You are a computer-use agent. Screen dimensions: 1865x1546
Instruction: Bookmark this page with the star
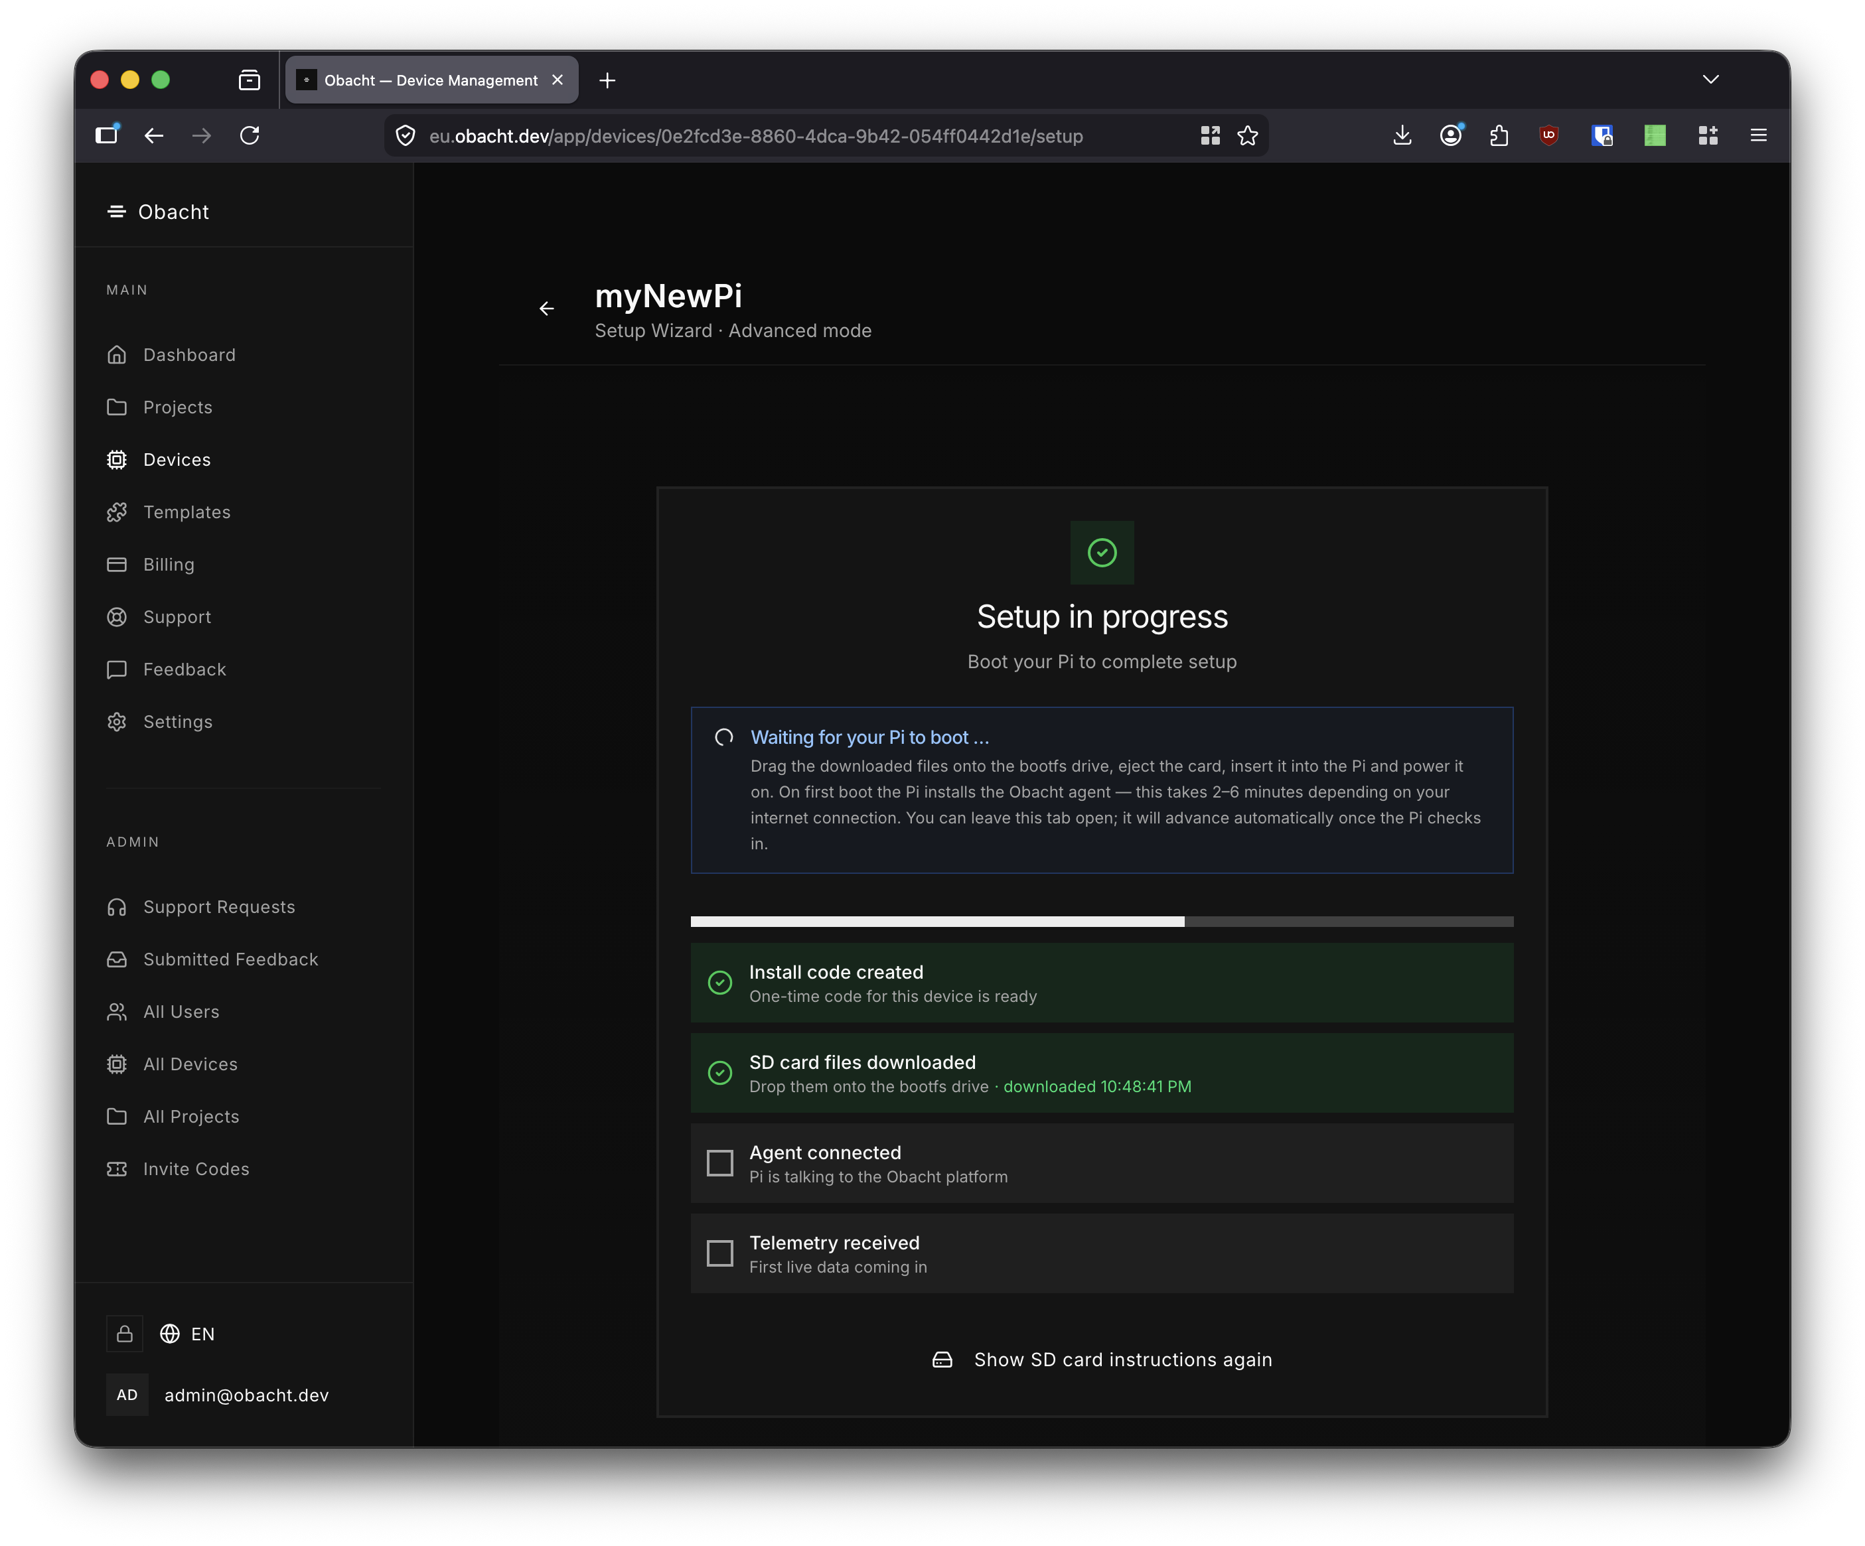[1248, 136]
